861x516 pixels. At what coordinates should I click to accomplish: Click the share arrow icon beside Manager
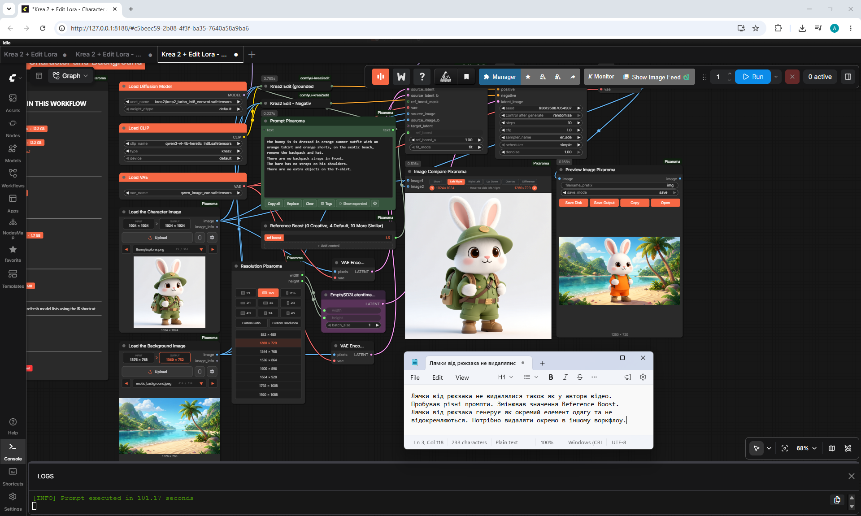tap(573, 77)
